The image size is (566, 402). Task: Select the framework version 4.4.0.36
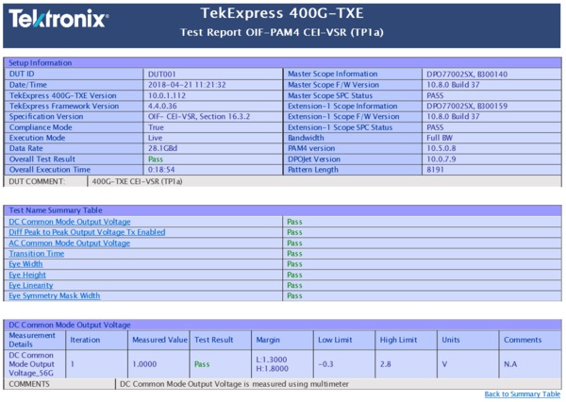tap(162, 107)
